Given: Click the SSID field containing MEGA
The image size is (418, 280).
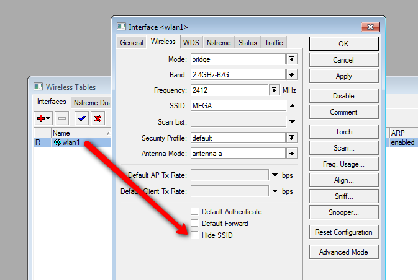Looking at the screenshot, I should [239, 106].
